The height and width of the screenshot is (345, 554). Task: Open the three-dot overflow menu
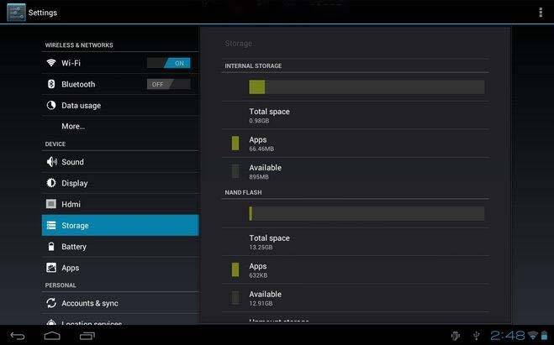(x=541, y=13)
